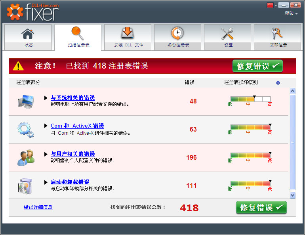This screenshot has width=305, height=235.
Task: Click 修复错误 button in red banner
Action: (x=257, y=66)
